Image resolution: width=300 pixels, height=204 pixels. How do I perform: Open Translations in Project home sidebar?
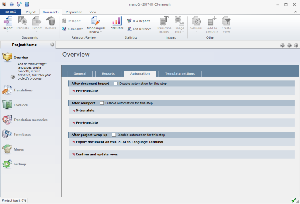click(x=23, y=90)
